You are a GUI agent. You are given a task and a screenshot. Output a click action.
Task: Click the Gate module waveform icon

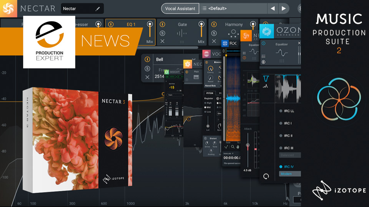coord(182,34)
